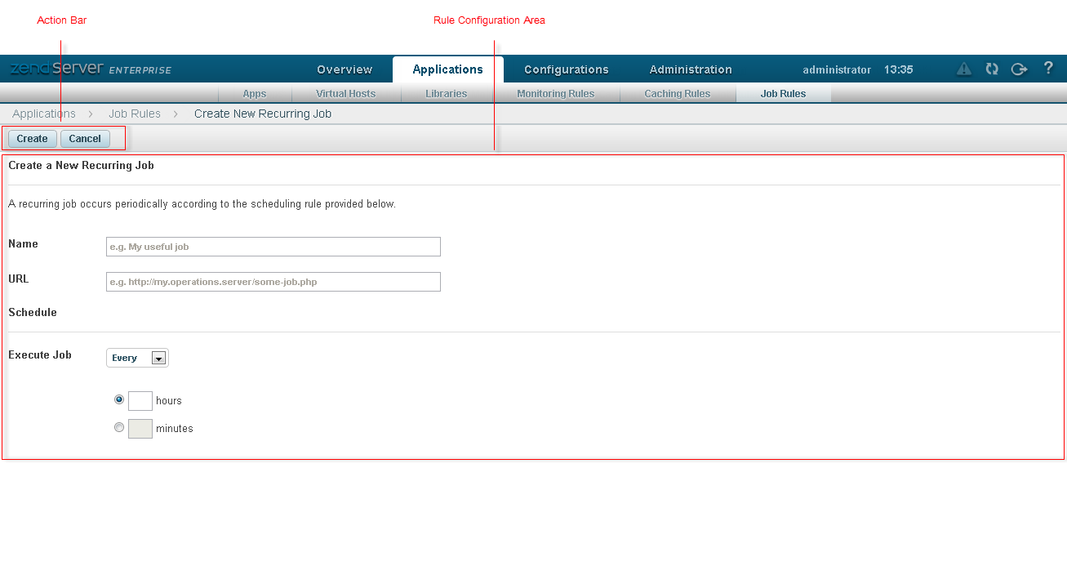Image resolution: width=1067 pixels, height=575 pixels.
Task: Open the Execute Job 'Every' dropdown
Action: click(137, 358)
